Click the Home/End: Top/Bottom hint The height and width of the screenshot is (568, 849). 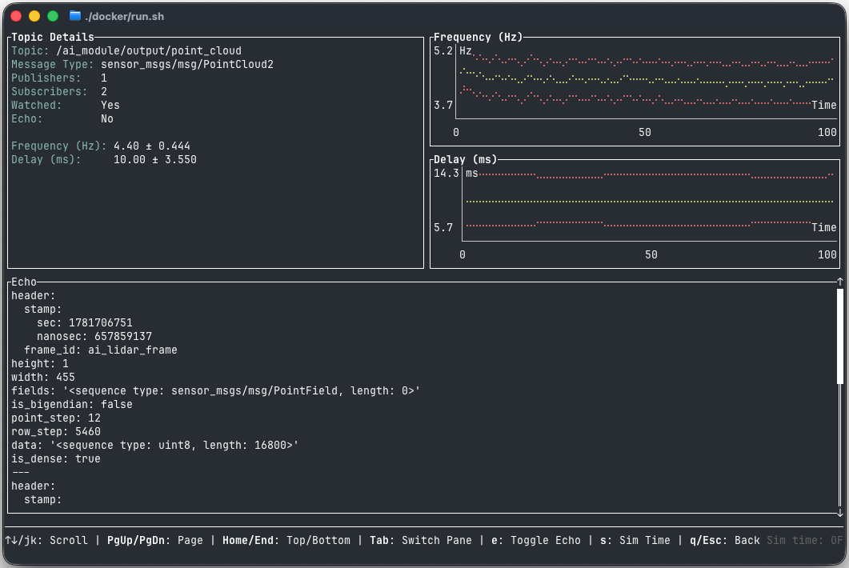(x=286, y=540)
